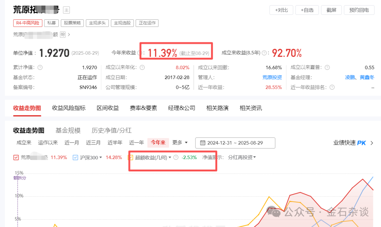
Task: Select the 历史净值/分红 sub-tab
Action: tap(111, 130)
